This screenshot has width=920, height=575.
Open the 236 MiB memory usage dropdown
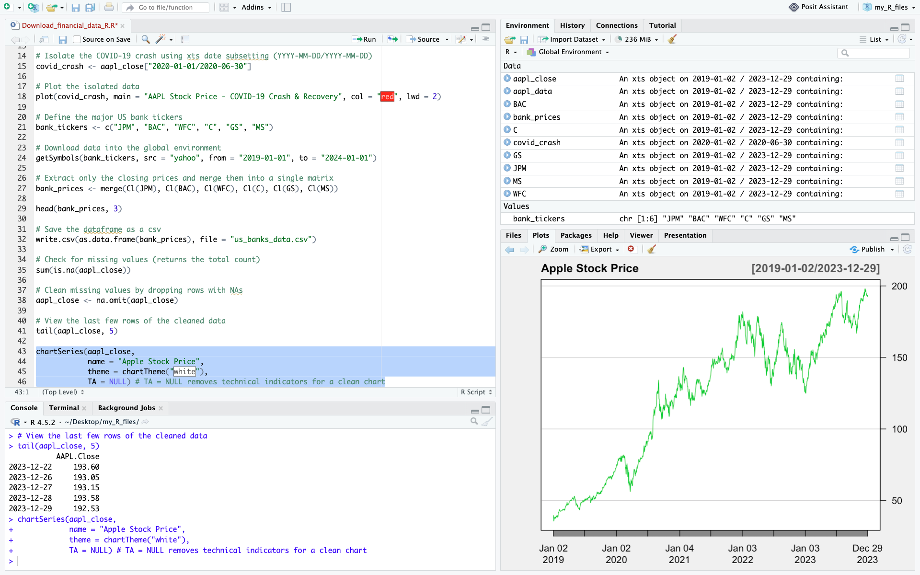637,39
